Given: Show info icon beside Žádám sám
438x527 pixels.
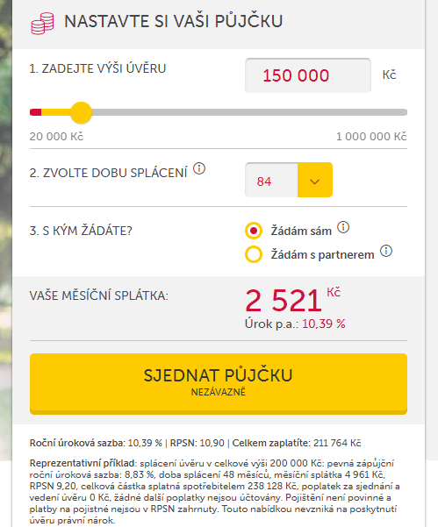Looking at the screenshot, I should pos(343,227).
